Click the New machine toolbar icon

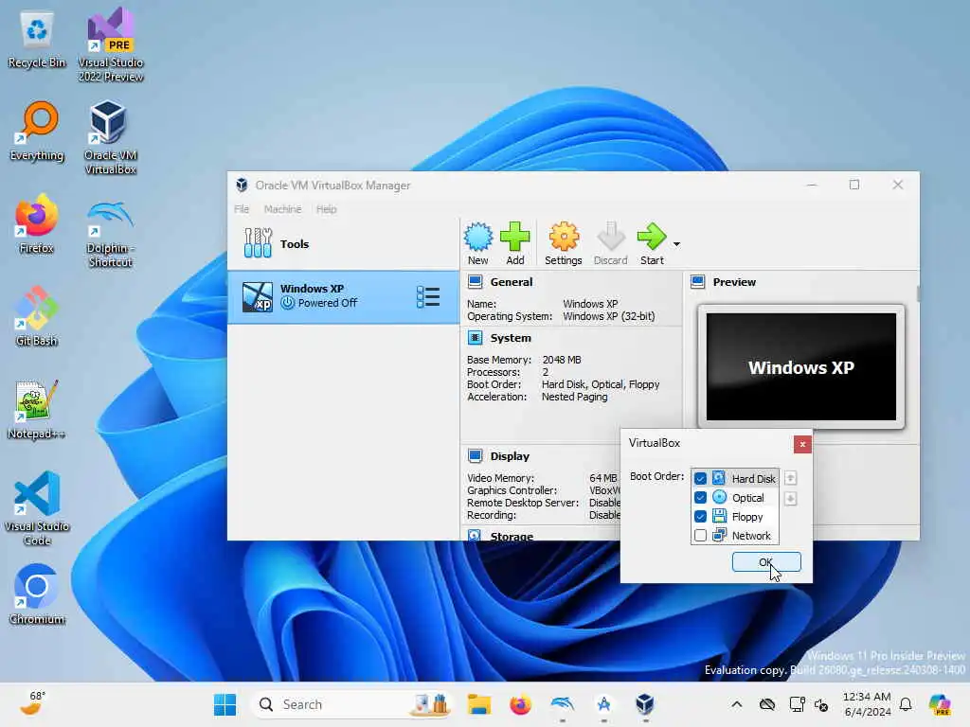(477, 243)
